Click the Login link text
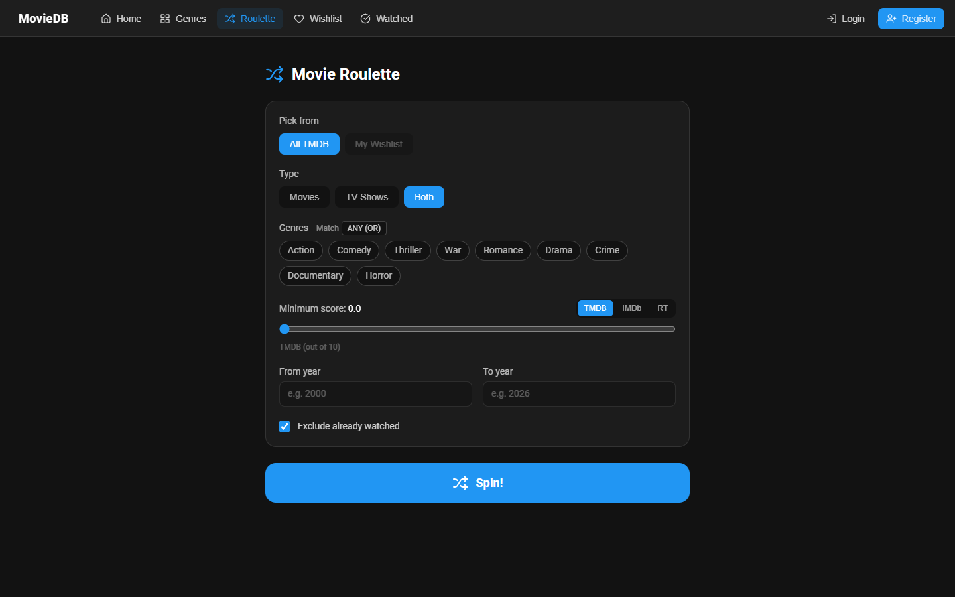The image size is (955, 597). tap(853, 19)
